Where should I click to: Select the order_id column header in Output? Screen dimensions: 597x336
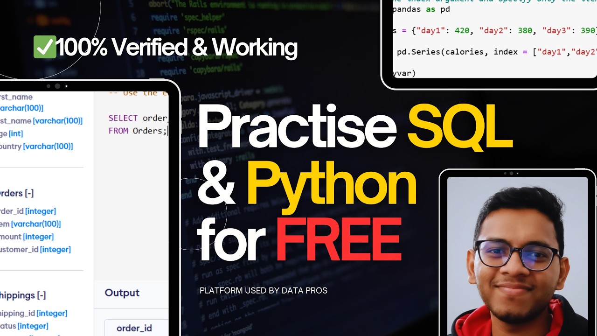coord(134,328)
